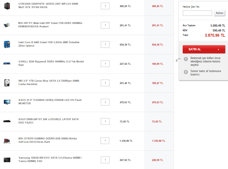Click the ASUS DVD writer product image
Viewport: 228px width, 169px height.
tap(7, 121)
